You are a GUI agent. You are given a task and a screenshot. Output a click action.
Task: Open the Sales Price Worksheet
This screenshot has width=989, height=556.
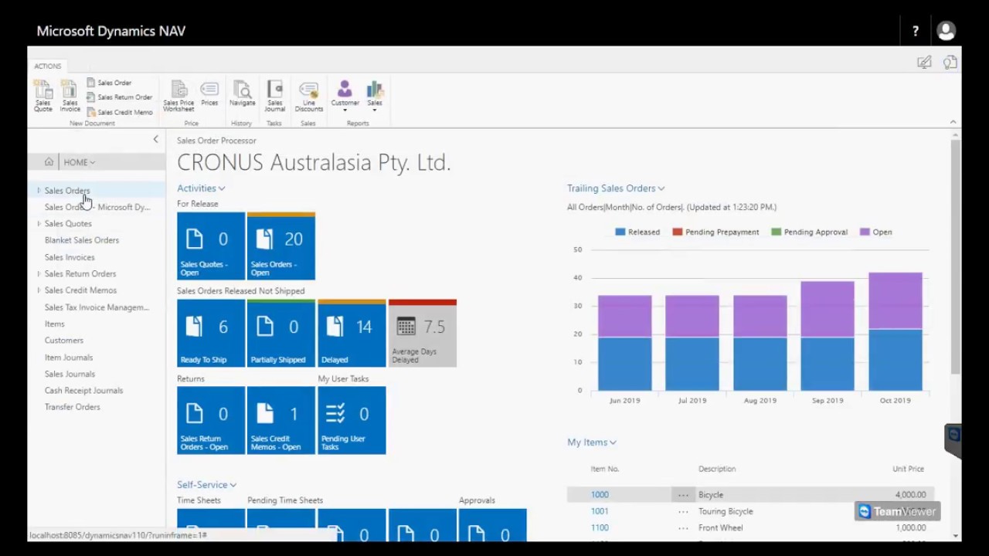(x=178, y=97)
